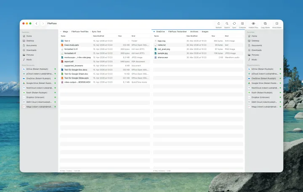Go forward with the right chevron button
The width and height of the screenshot is (303, 192).
pyautogui.click(x=43, y=23)
